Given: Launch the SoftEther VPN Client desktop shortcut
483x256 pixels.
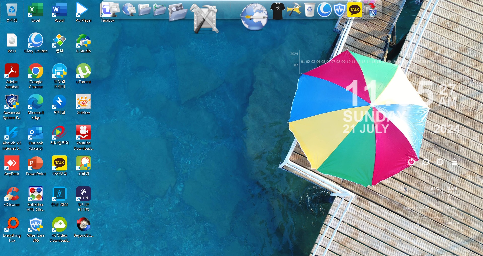Looking at the screenshot, I should point(36,199).
